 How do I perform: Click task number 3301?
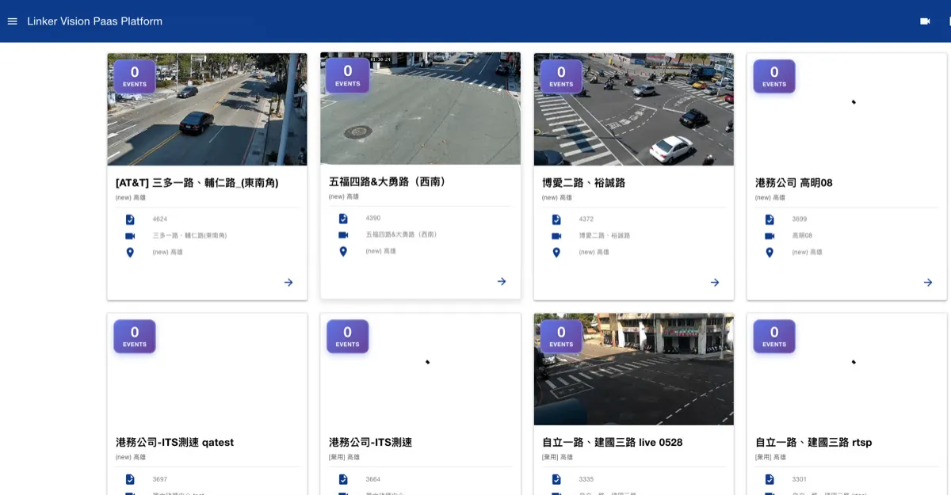[x=800, y=479]
